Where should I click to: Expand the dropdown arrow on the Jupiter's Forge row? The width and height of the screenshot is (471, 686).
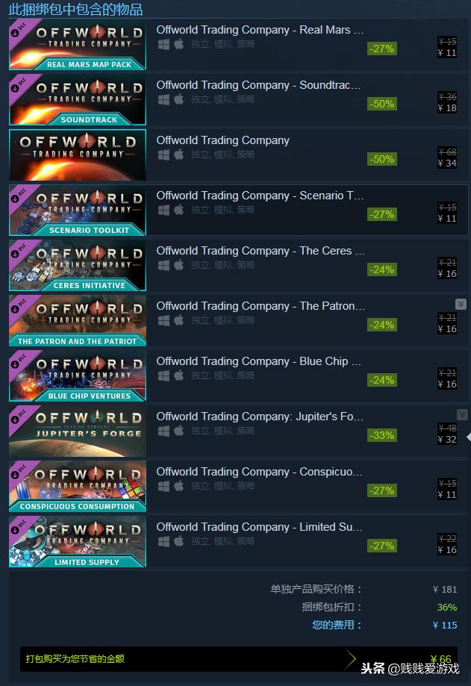(462, 414)
